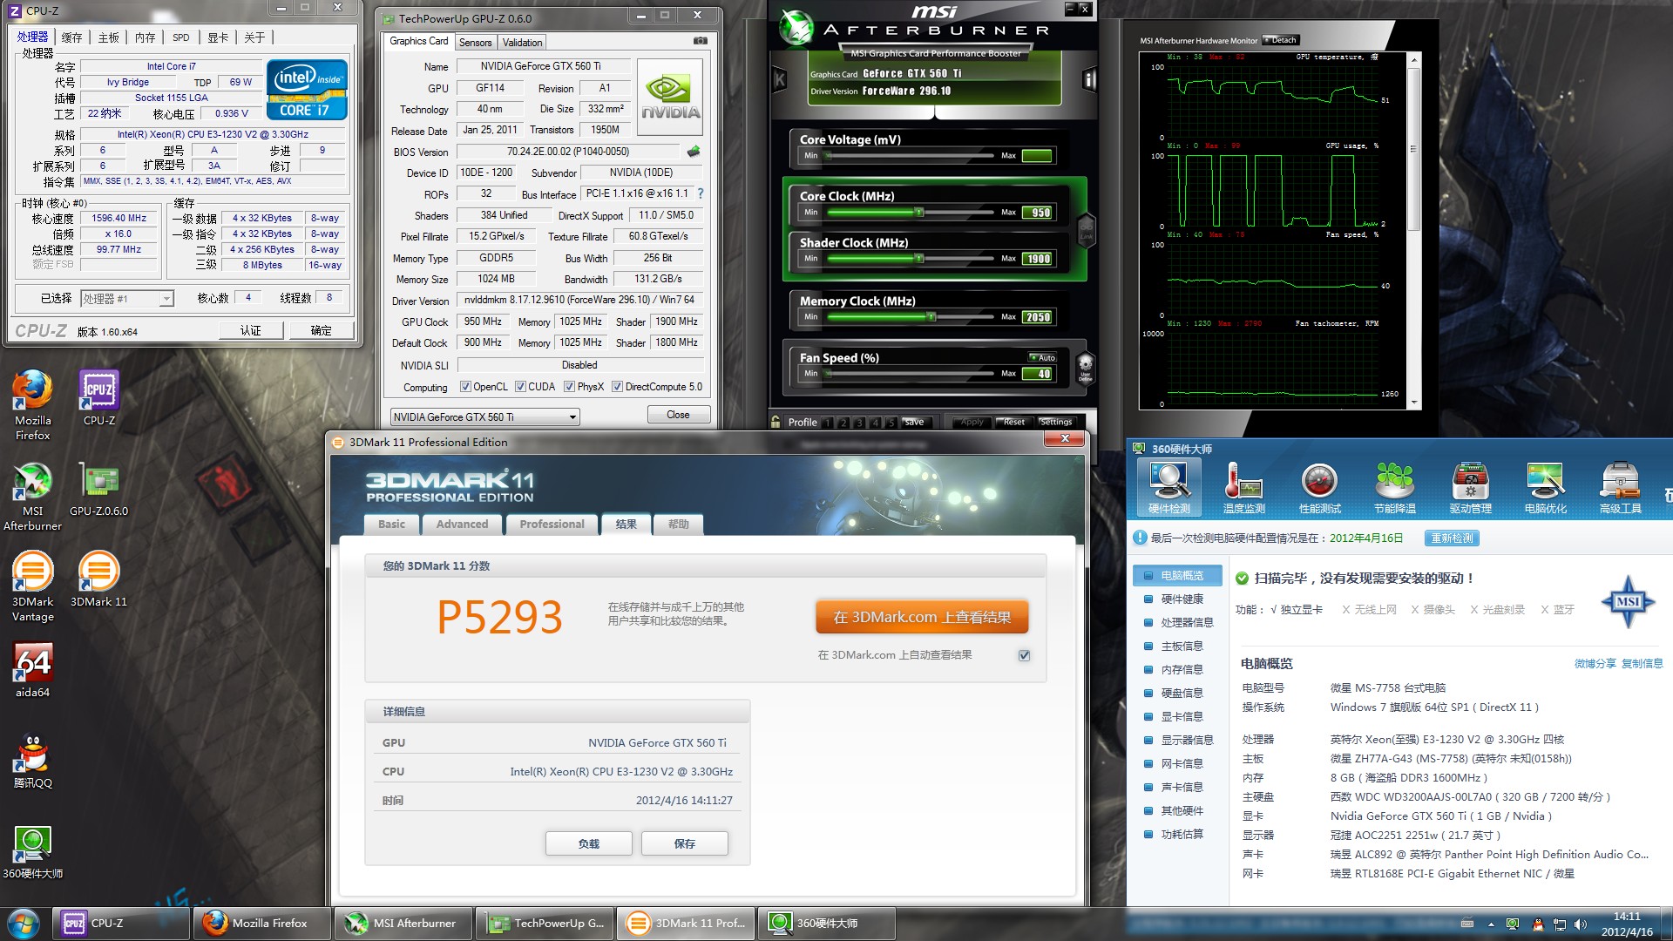Click the Close button in GPU-Z
1673x941 pixels.
coord(678,415)
